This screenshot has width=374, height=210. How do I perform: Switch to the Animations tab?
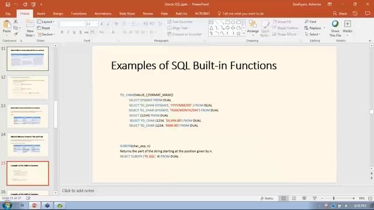point(103,13)
